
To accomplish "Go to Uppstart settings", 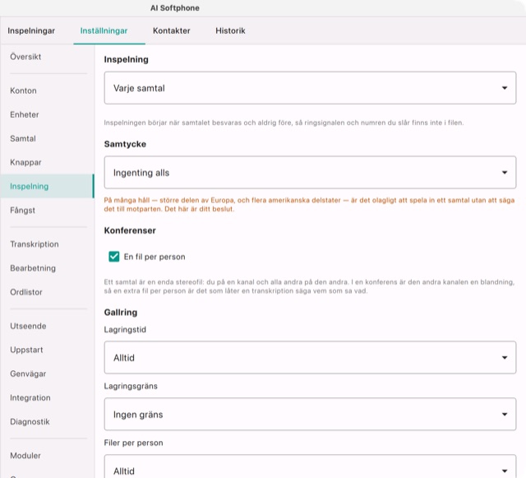I will (x=47, y=350).
